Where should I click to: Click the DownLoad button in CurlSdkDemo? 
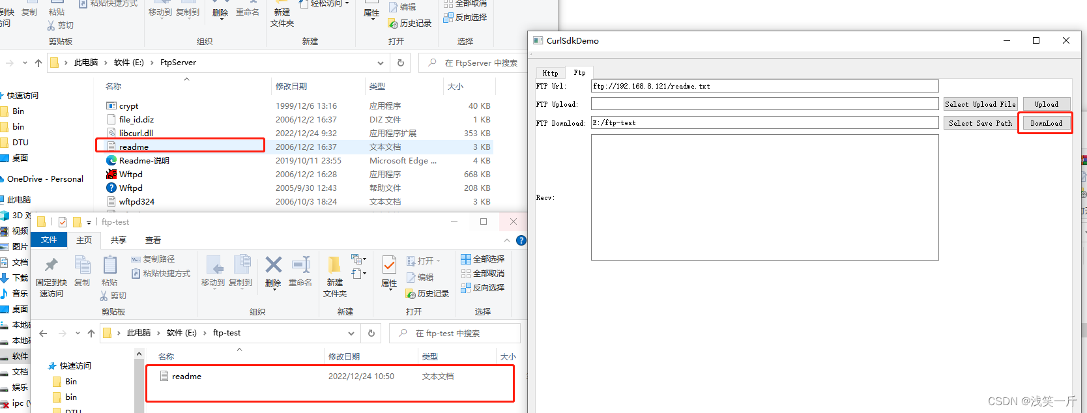coord(1047,123)
